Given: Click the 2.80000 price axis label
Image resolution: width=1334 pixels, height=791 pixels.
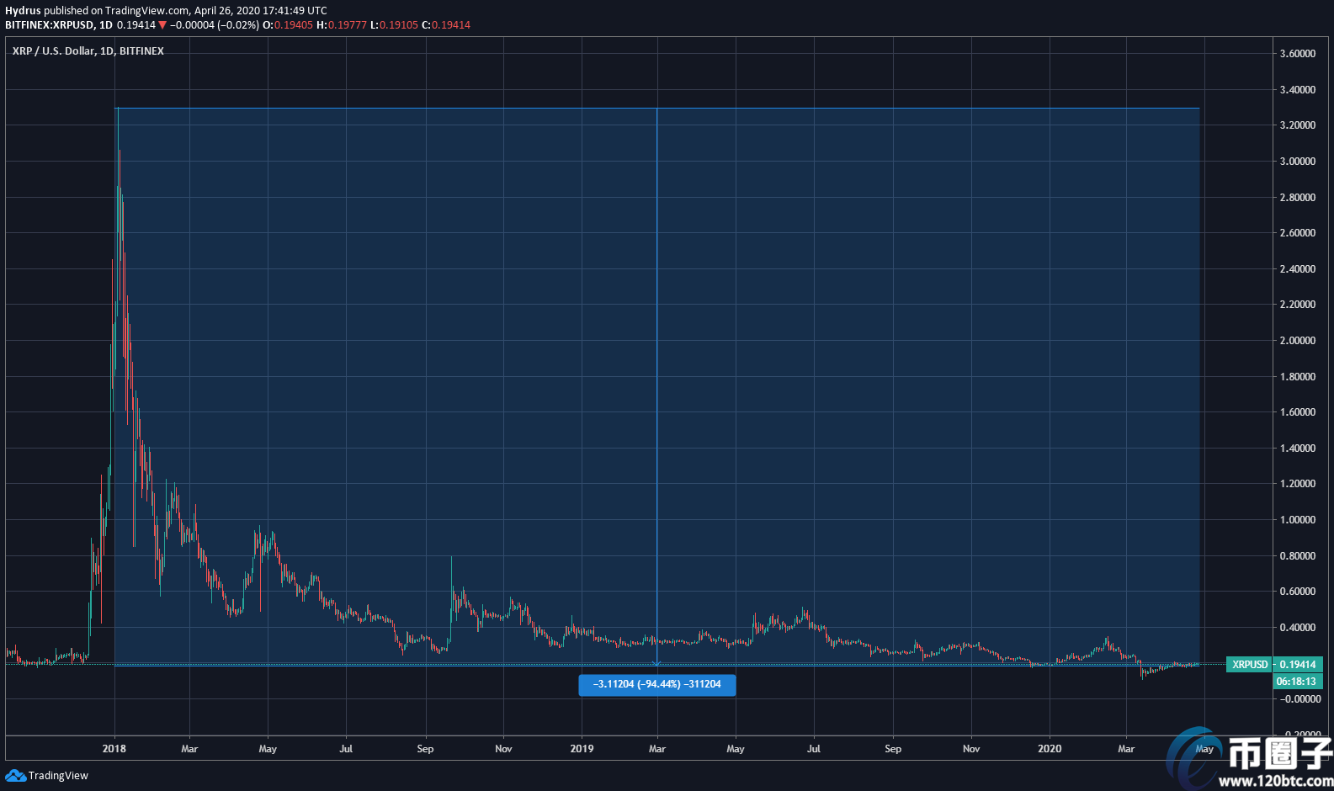Looking at the screenshot, I should coord(1298,198).
